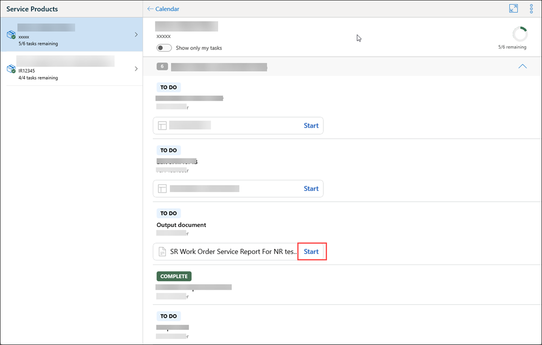The width and height of the screenshot is (542, 345).
Task: Click the product package icon next to IR12345
Action: click(x=11, y=69)
